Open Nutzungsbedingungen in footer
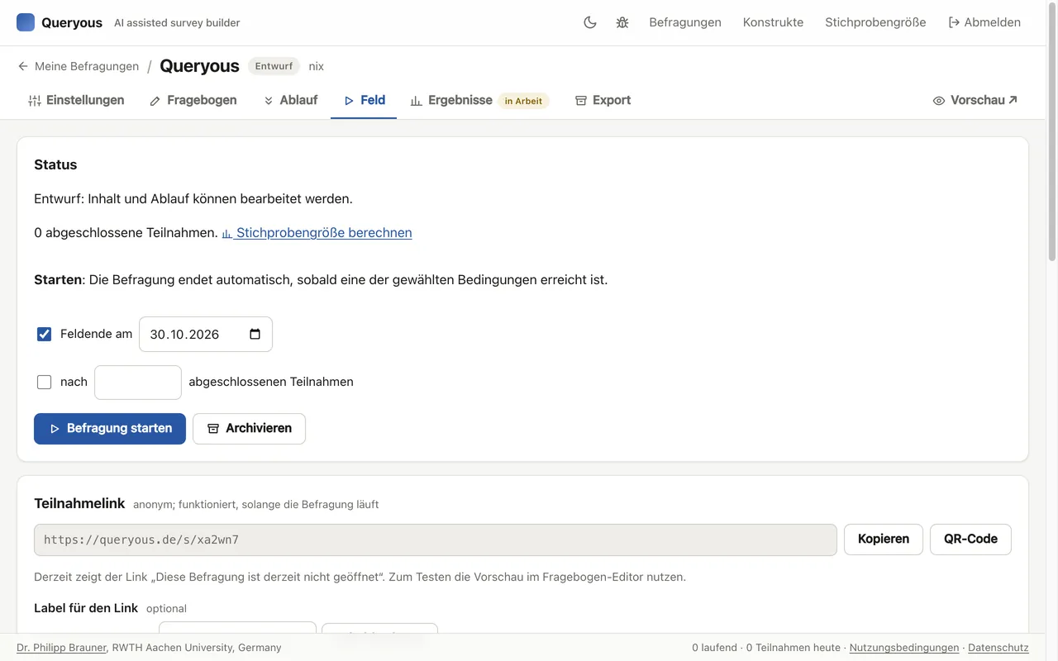 point(904,648)
